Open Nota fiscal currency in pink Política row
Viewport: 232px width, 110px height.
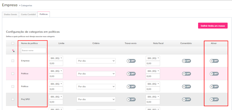coord(153,71)
